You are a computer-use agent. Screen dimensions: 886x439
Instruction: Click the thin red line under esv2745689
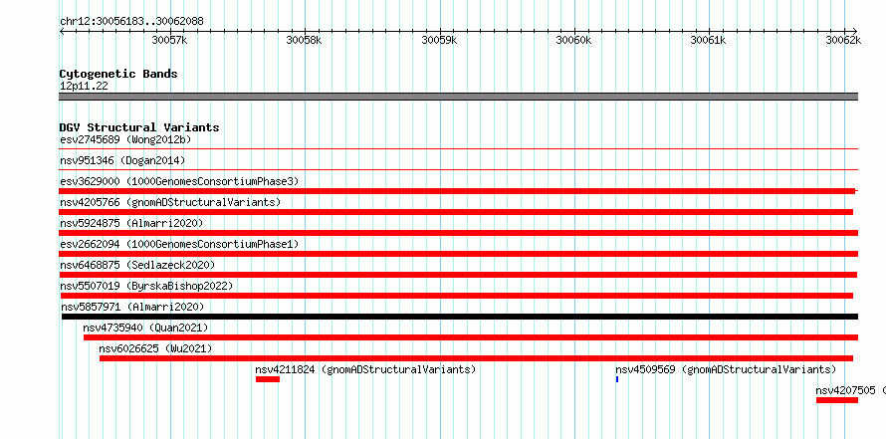(459, 148)
